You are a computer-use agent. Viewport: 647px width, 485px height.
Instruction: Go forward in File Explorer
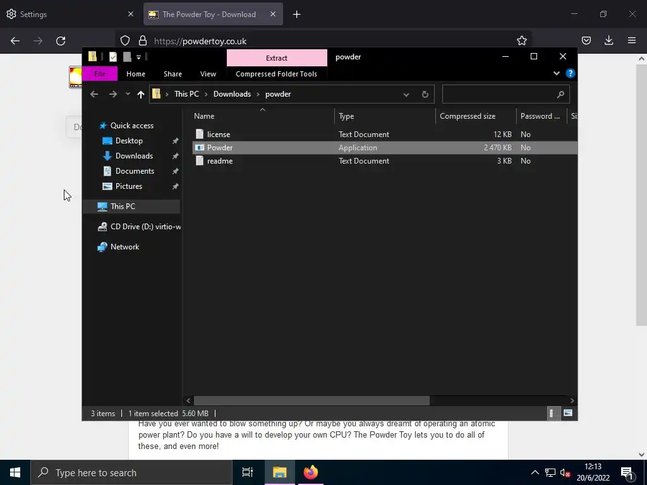112,94
